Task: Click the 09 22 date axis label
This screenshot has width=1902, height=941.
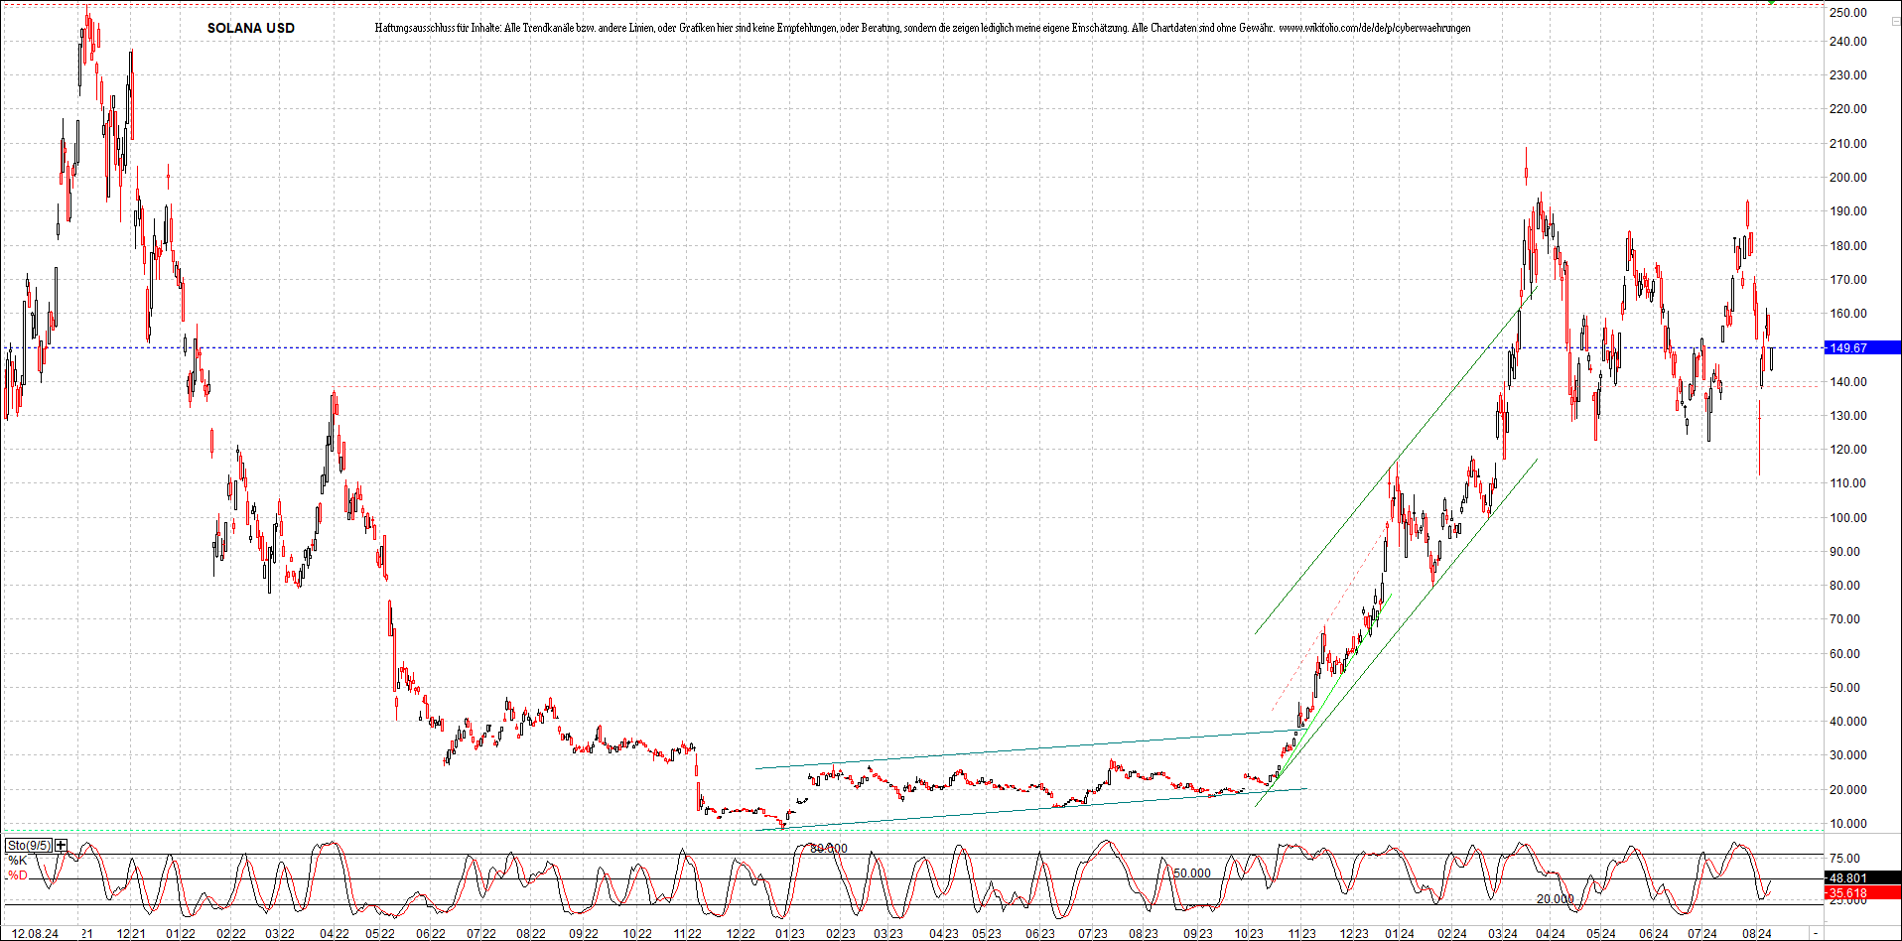Action: click(584, 934)
